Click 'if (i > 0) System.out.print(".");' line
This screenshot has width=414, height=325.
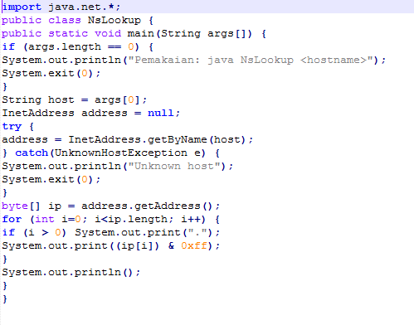(x=110, y=232)
